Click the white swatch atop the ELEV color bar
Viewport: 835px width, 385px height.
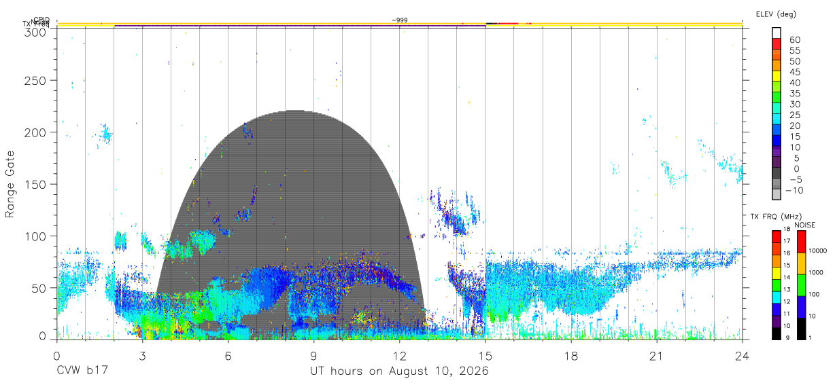click(777, 32)
